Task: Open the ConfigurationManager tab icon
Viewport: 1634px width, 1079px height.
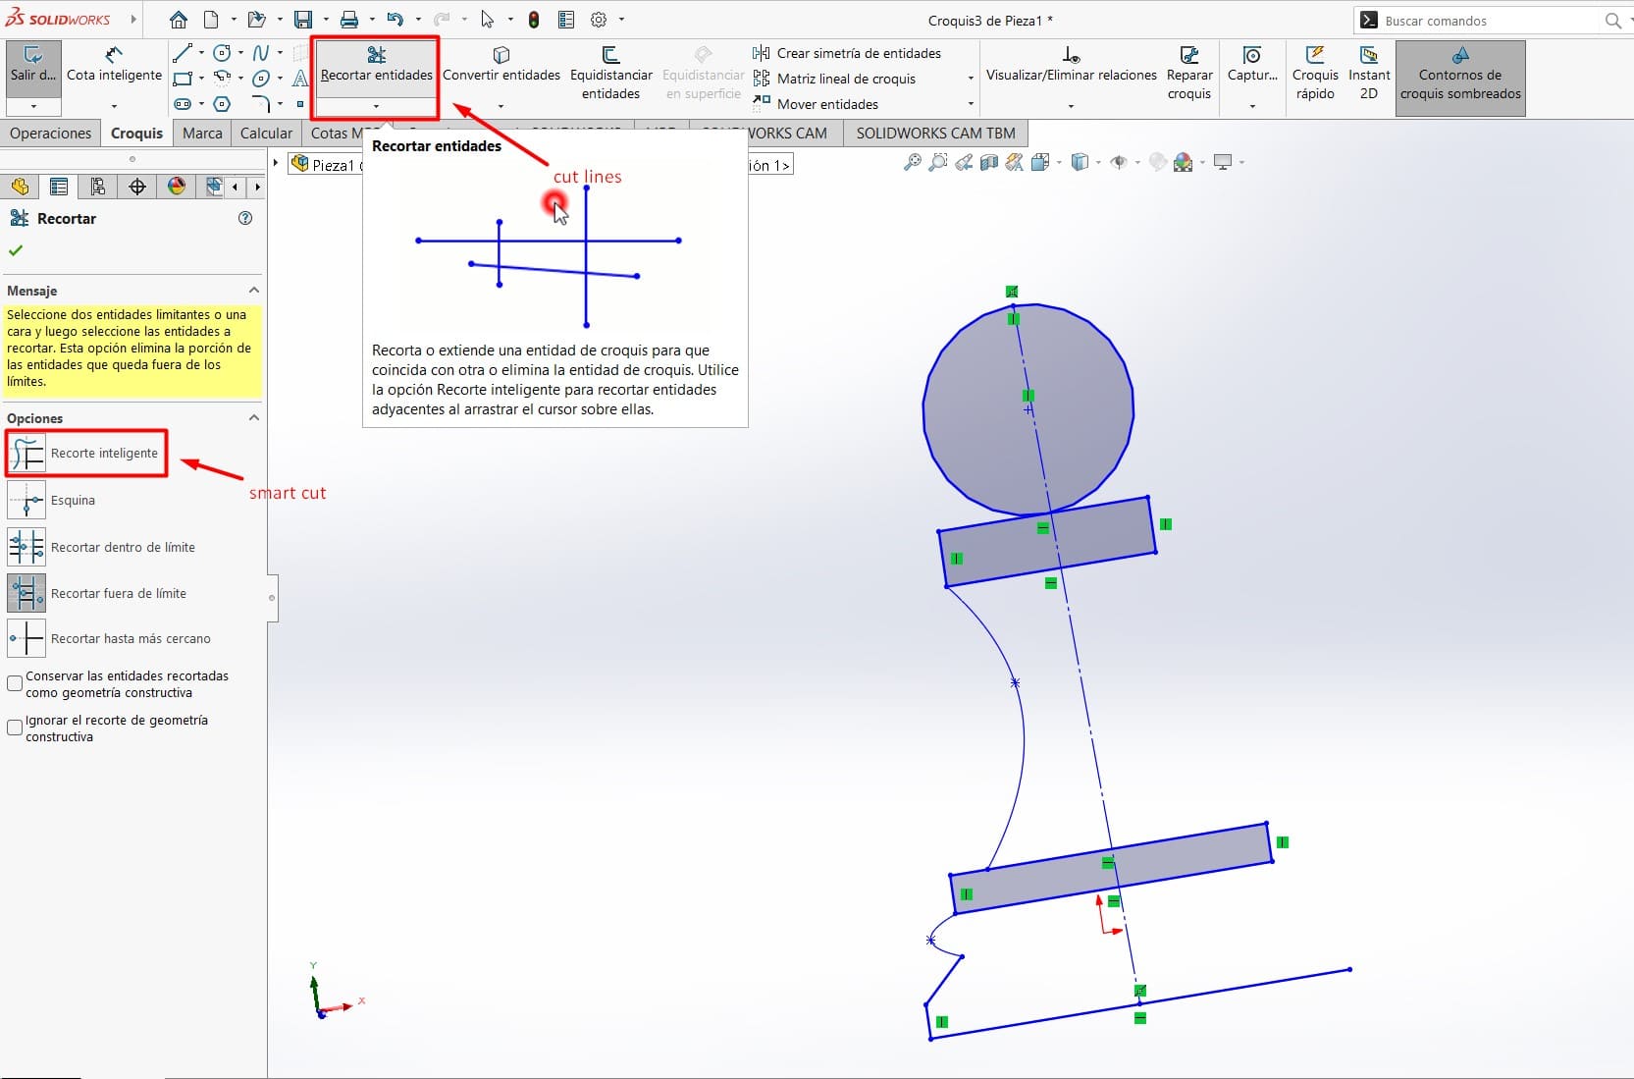Action: click(x=98, y=187)
